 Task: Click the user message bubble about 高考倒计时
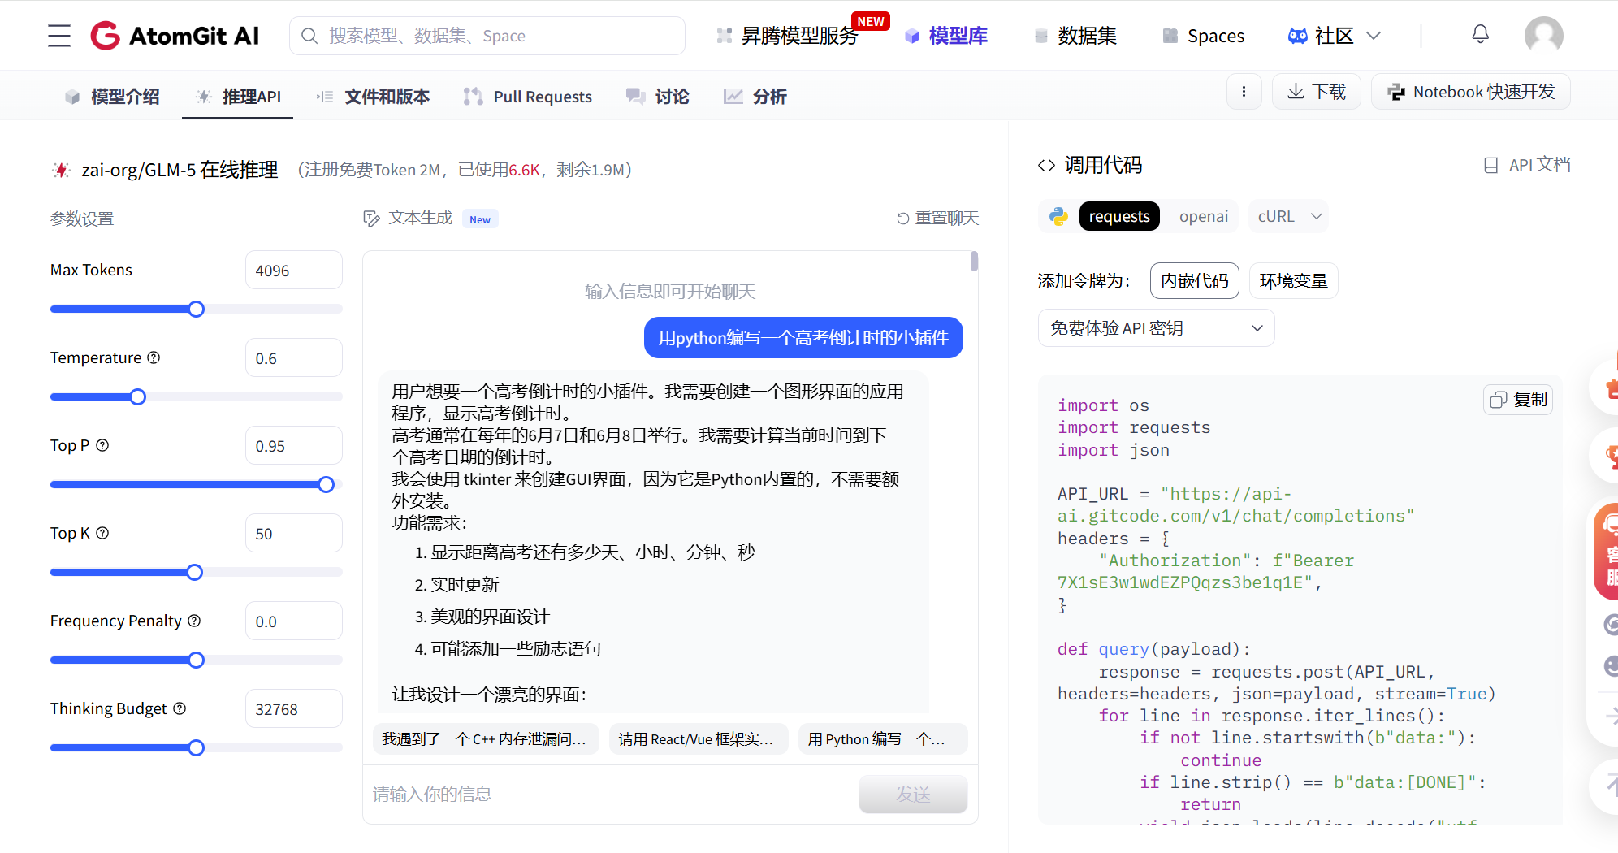(x=803, y=337)
